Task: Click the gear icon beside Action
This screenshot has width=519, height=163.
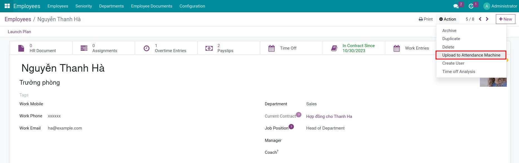Action: click(441, 19)
